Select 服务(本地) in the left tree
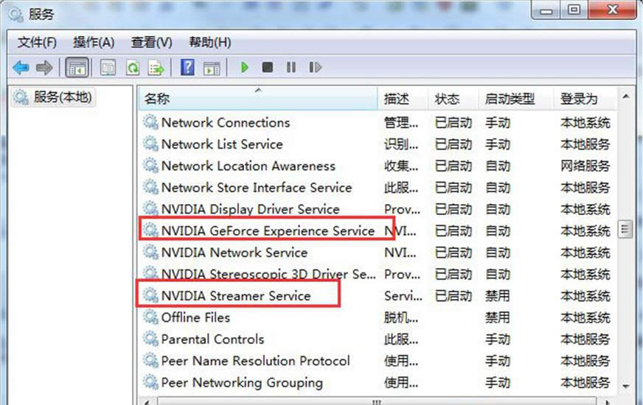 click(63, 97)
